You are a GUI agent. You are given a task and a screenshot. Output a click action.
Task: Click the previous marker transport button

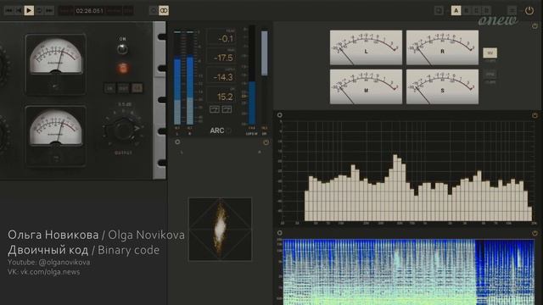[x=19, y=11]
